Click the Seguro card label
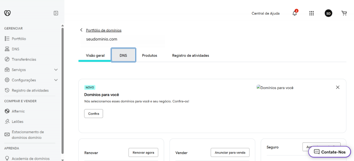Viewport: 354px width, 161px height. [x=273, y=147]
